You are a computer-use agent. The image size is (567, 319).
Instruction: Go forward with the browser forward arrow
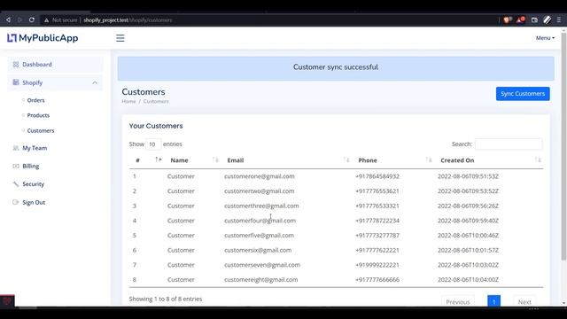[x=19, y=19]
